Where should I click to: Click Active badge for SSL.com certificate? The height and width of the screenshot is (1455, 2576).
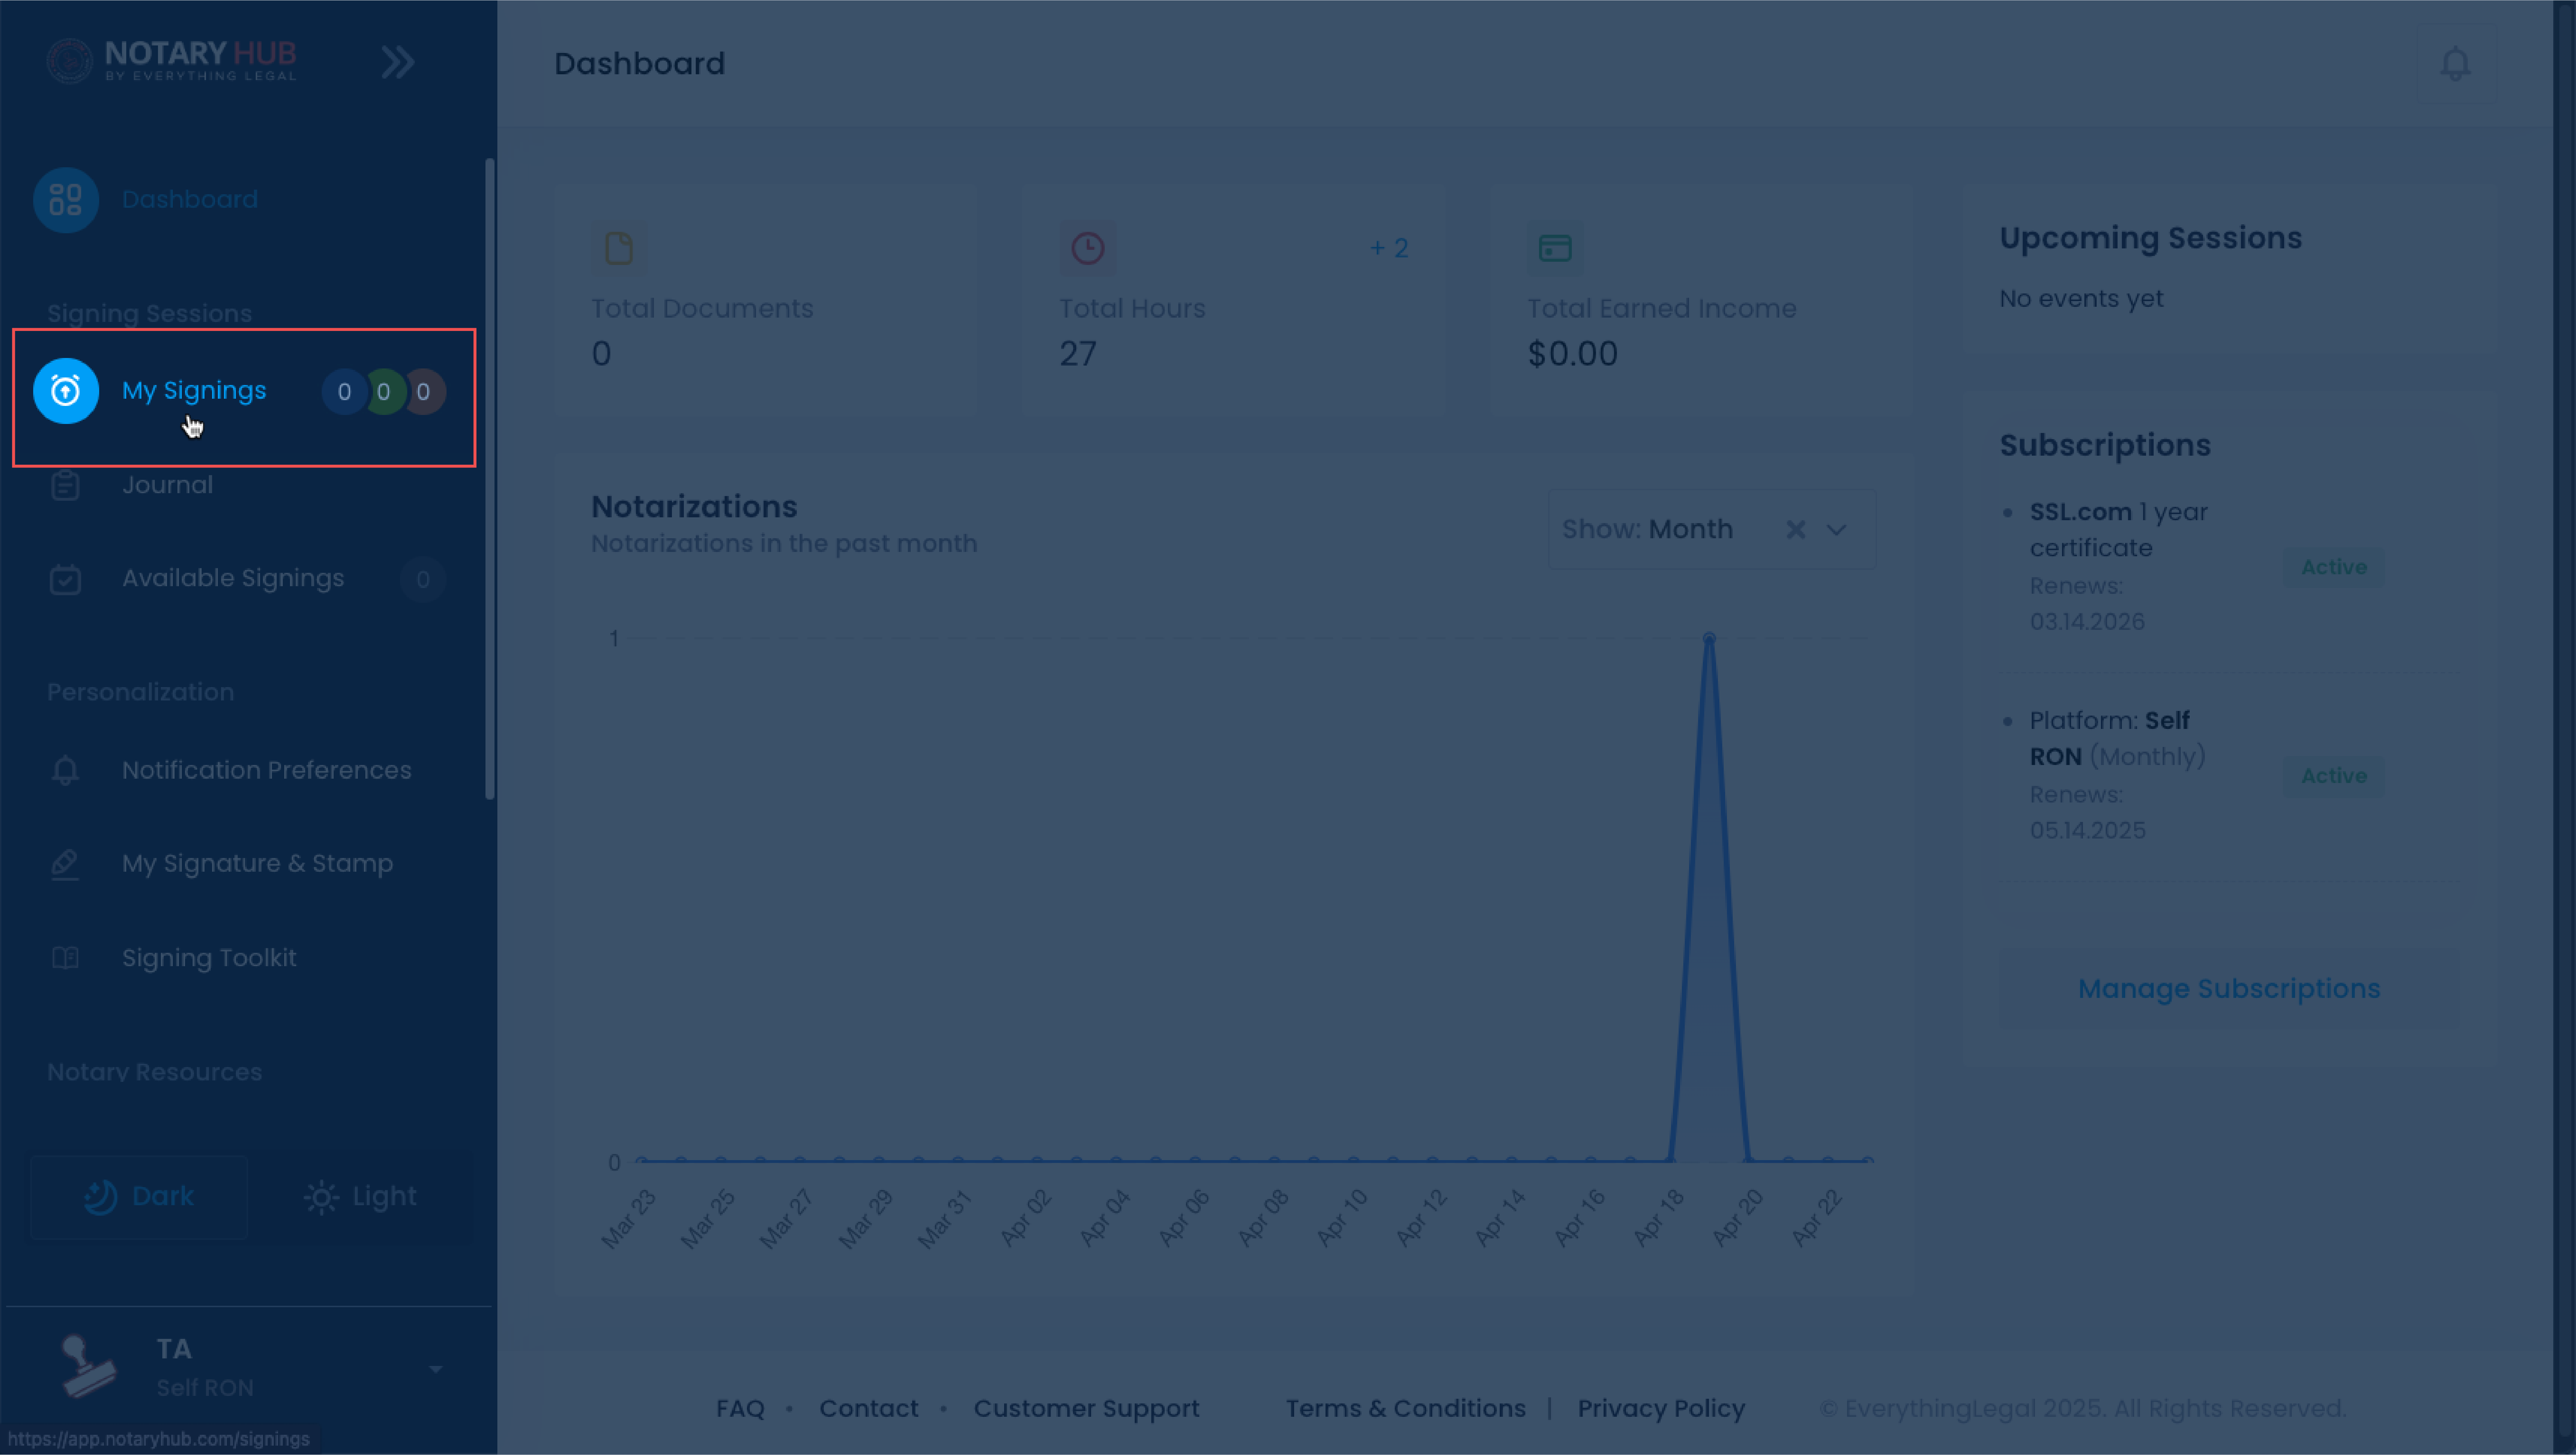tap(2334, 567)
